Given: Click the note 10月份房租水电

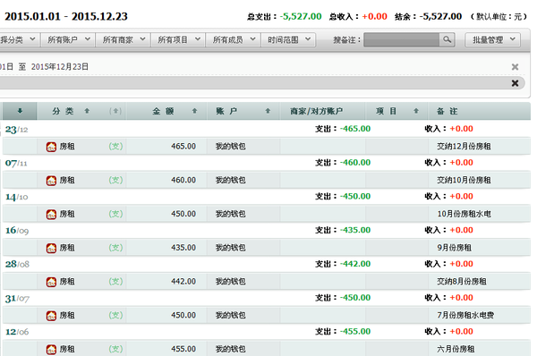Looking at the screenshot, I should point(464,214).
